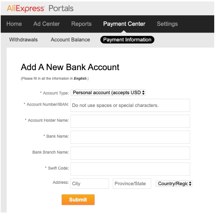Focus the Account Number/IBAN field
The width and height of the screenshot is (216, 216).
coord(130,106)
